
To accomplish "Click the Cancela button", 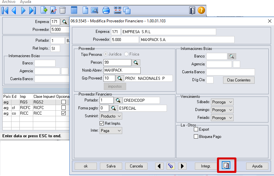I will pyautogui.click(x=136, y=166).
